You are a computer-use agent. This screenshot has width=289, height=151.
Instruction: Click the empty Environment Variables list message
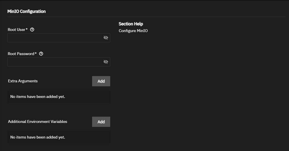click(x=38, y=137)
